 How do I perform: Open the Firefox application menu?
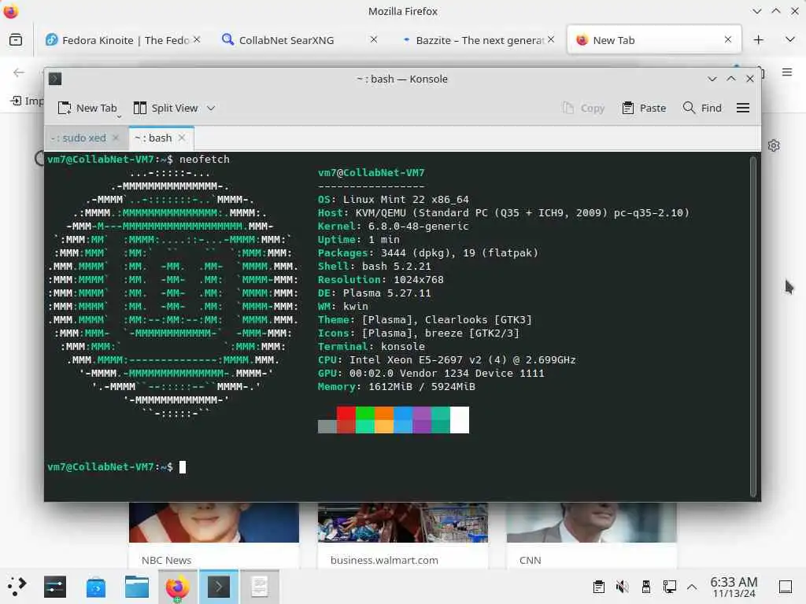(787, 72)
